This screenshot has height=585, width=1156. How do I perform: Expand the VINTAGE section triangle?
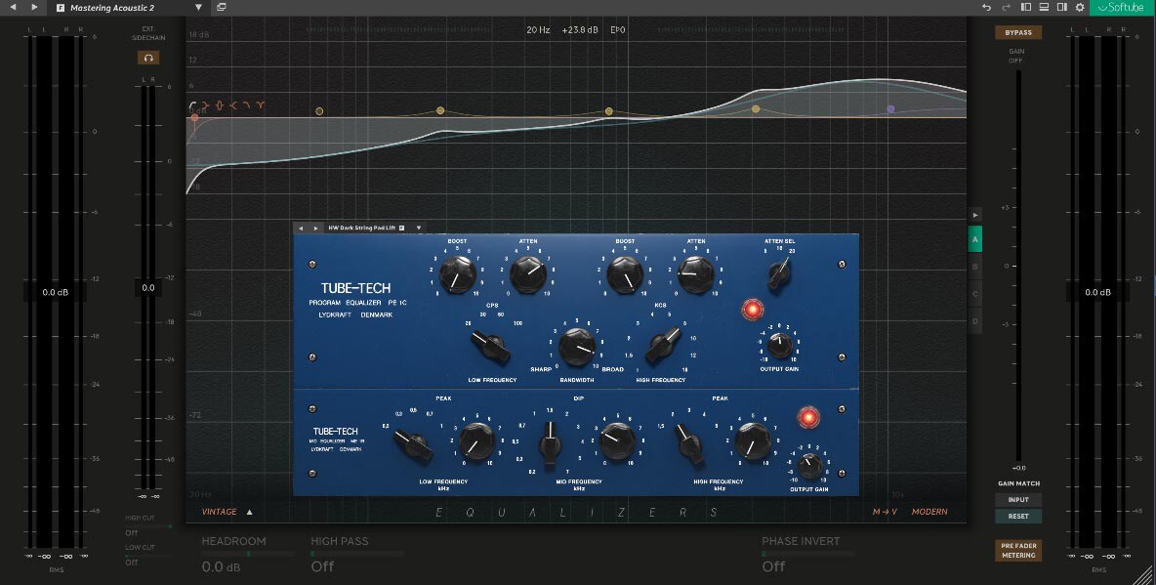[249, 512]
